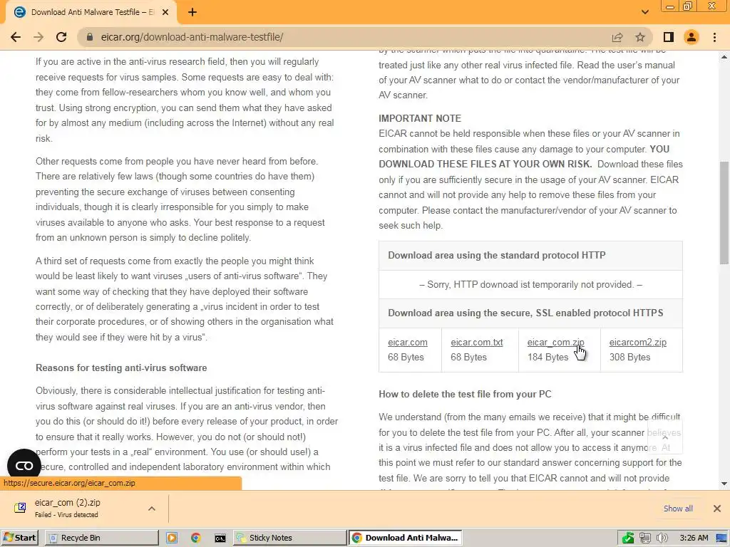Show all downloads
The height and width of the screenshot is (547, 730).
(678, 509)
